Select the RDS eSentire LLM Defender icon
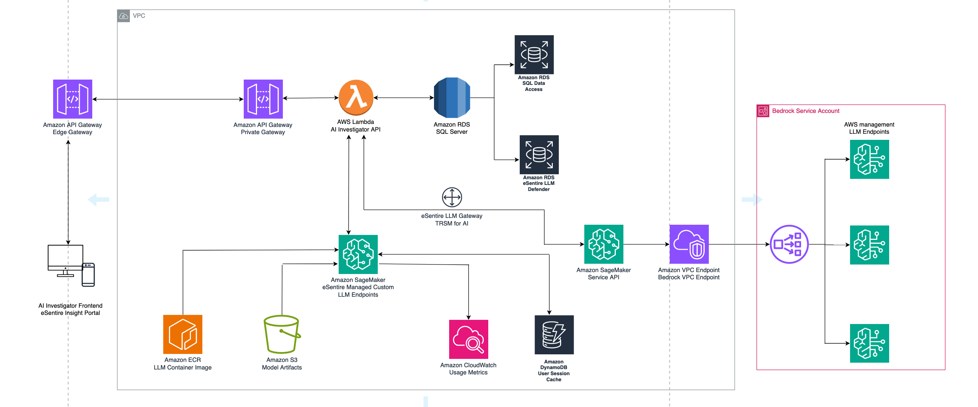Screen dimensions: 978x407 (539, 155)
